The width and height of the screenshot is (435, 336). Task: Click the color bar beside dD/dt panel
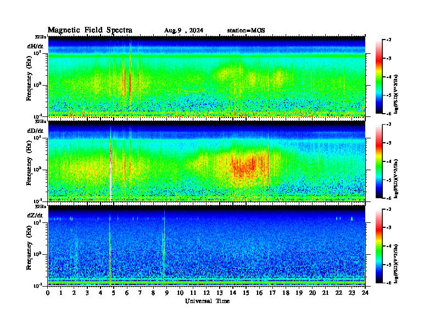pyautogui.click(x=379, y=161)
